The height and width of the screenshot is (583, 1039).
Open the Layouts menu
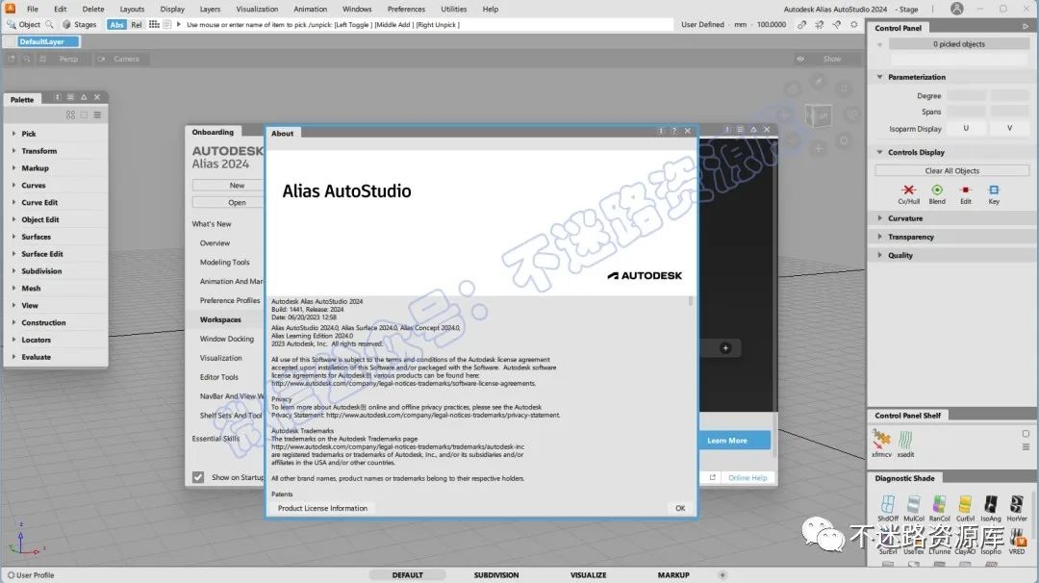(x=132, y=10)
